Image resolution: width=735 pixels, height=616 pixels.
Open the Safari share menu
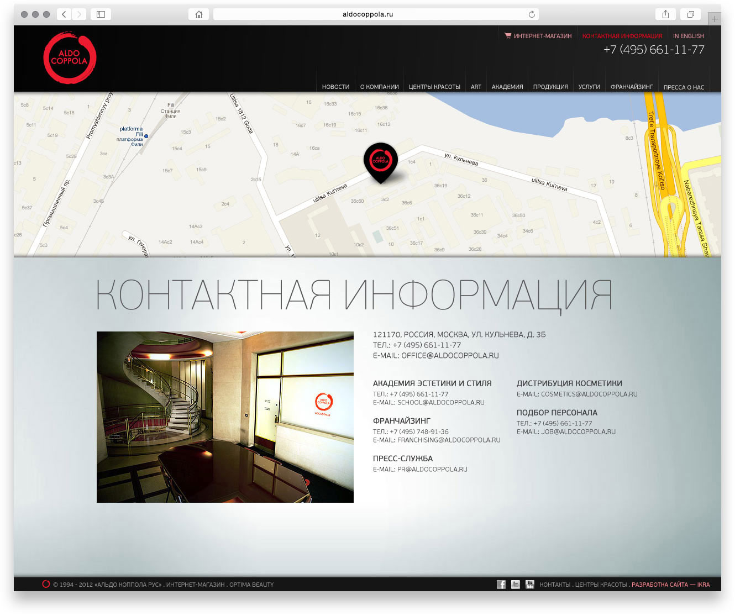pos(666,14)
